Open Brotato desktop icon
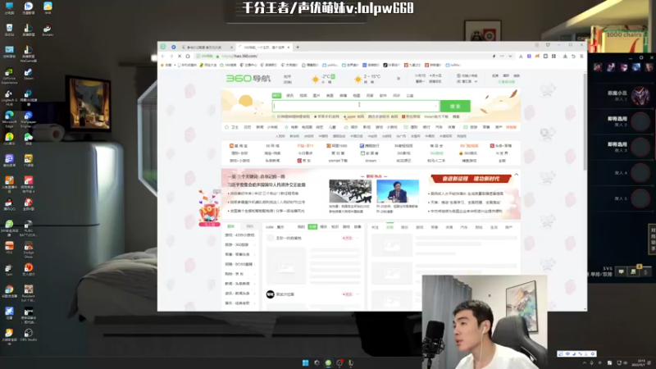656x369 pixels. [48, 30]
